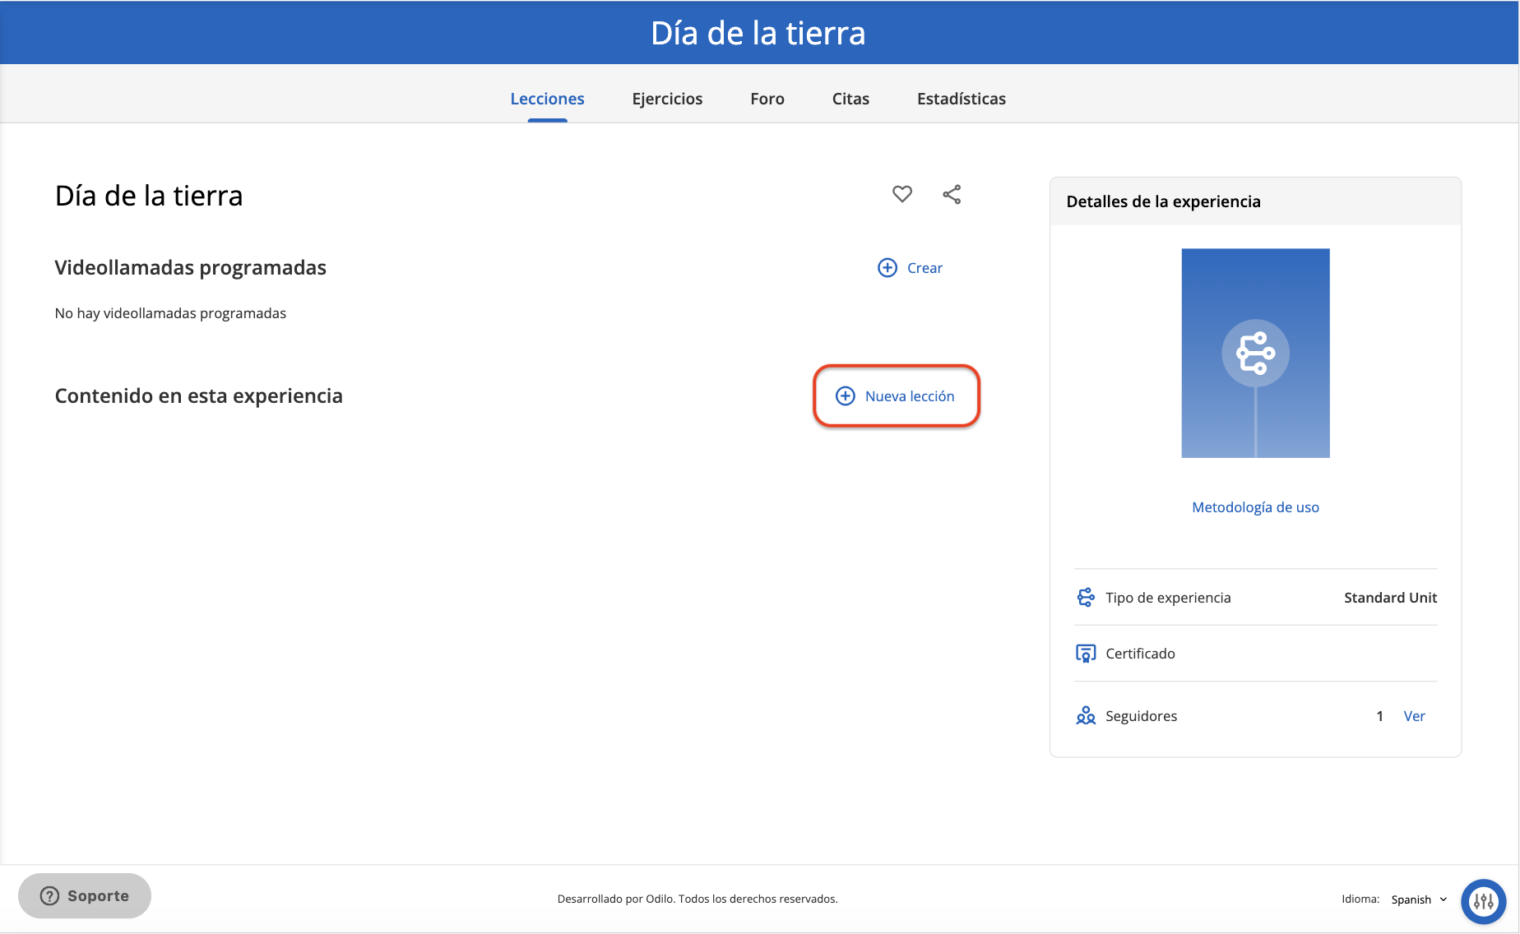Switch to the Lecciones tab
The height and width of the screenshot is (934, 1520).
coord(547,99)
